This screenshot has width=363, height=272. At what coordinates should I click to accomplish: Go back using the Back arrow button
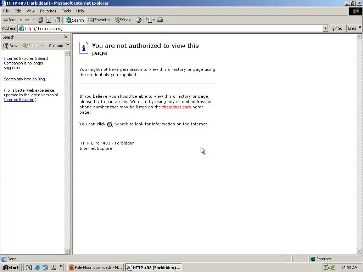point(10,20)
